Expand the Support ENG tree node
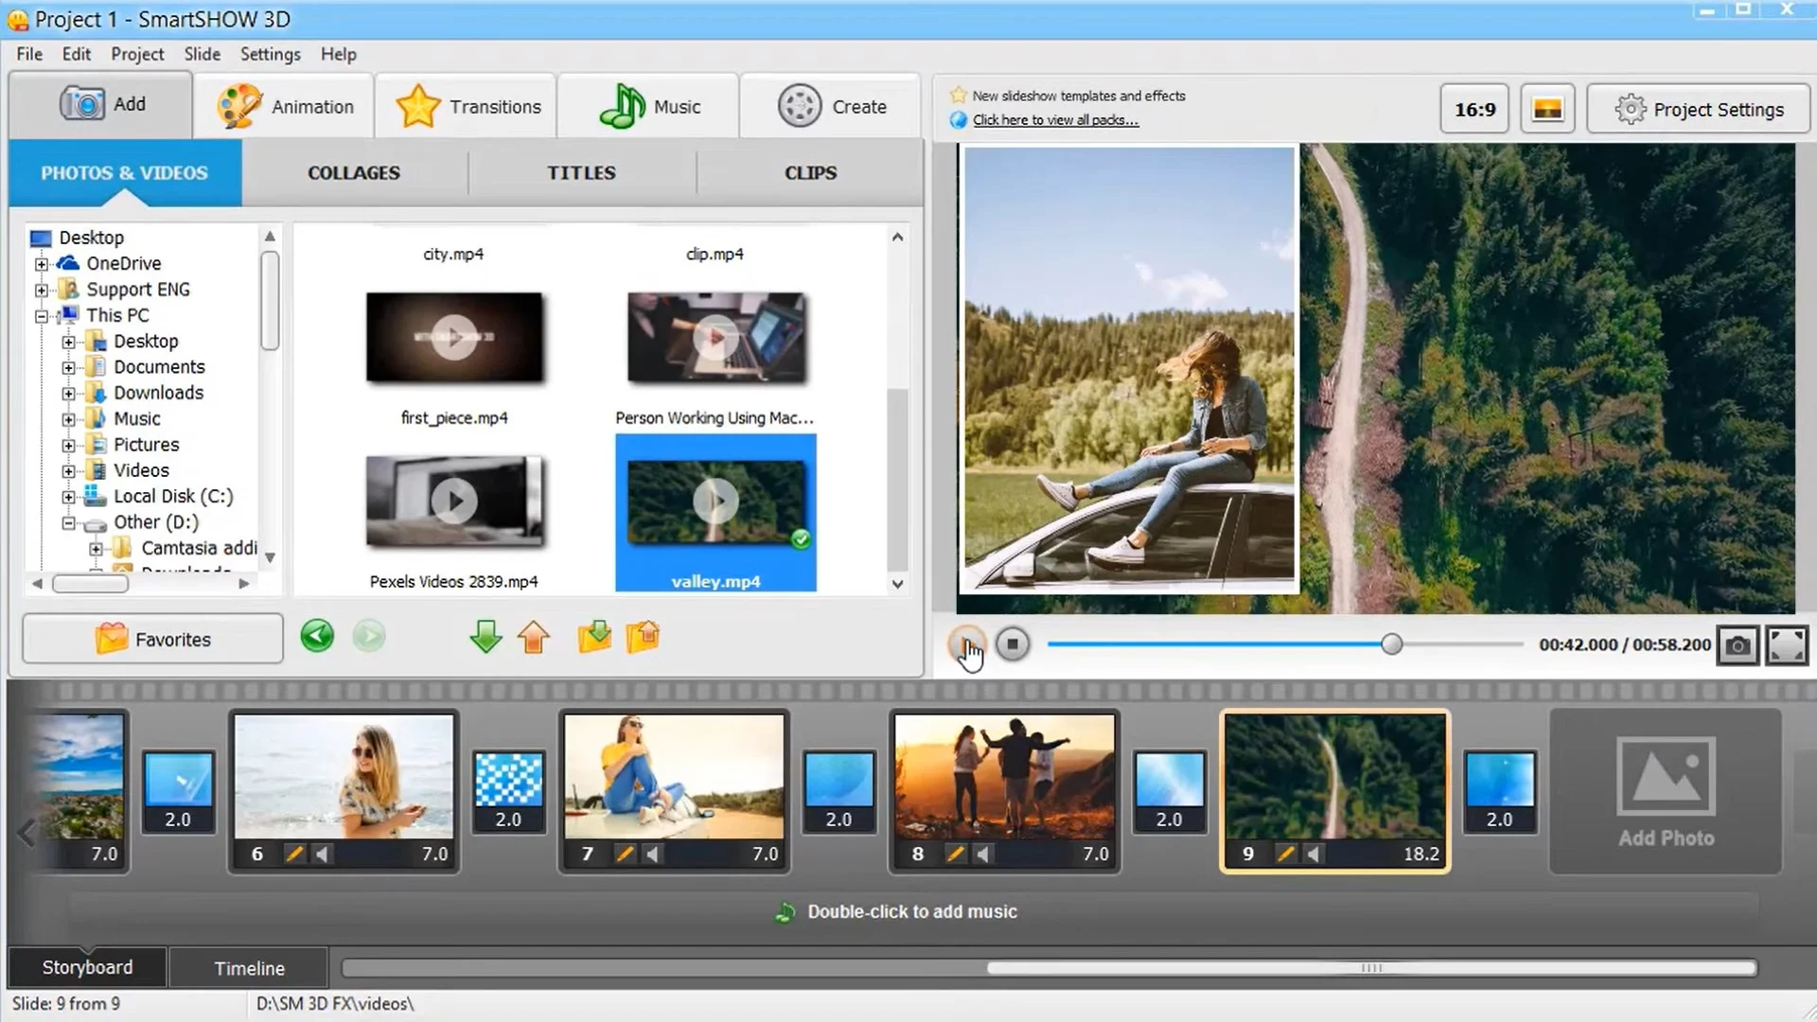 [x=42, y=290]
